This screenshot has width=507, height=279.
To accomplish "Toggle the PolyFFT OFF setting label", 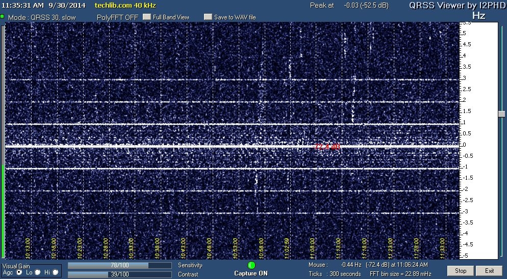I will point(117,17).
